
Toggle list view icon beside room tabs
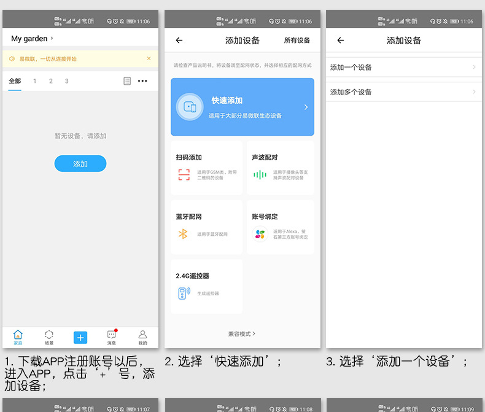tap(127, 81)
